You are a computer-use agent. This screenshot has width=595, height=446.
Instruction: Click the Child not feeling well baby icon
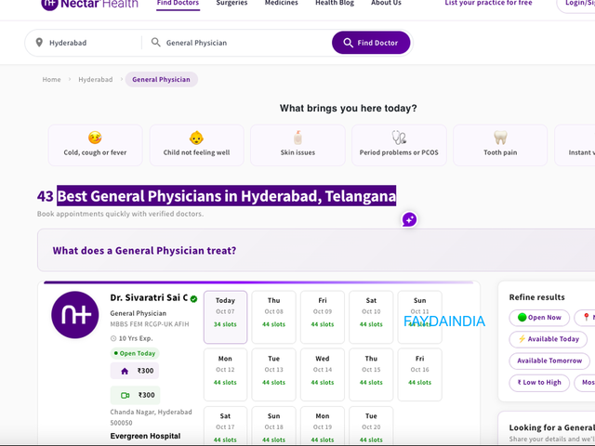tap(196, 138)
